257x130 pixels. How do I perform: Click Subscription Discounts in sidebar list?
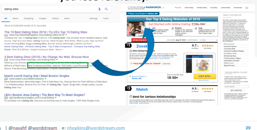[x=231, y=61]
